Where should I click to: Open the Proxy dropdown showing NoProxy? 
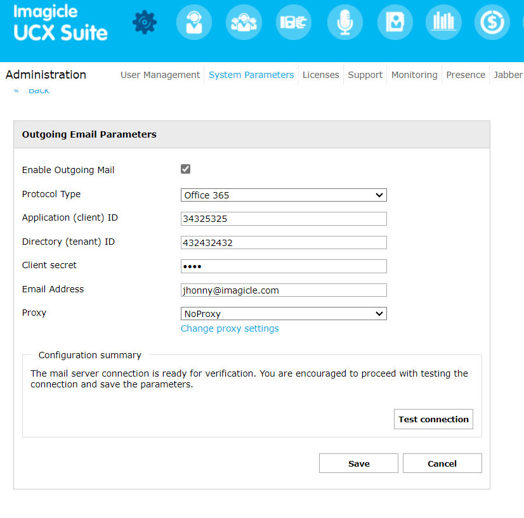coord(284,313)
